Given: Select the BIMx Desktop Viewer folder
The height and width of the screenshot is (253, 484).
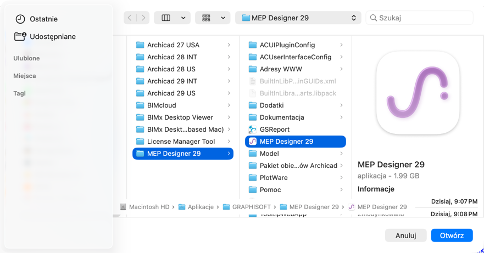Looking at the screenshot, I should (x=183, y=117).
